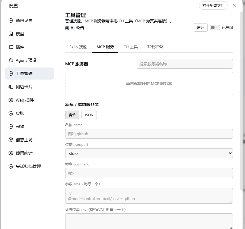
Task: Expand the 向 AI 公告 section with 展开
Action: click(200, 27)
